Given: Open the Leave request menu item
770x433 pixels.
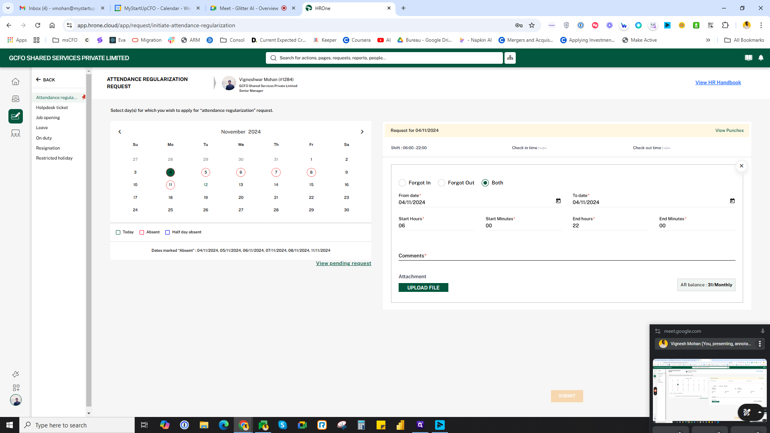Looking at the screenshot, I should [42, 127].
